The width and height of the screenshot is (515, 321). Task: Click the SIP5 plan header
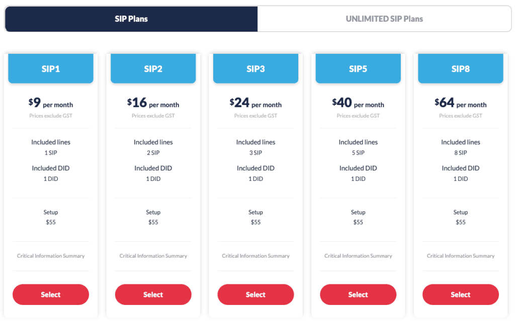point(358,69)
